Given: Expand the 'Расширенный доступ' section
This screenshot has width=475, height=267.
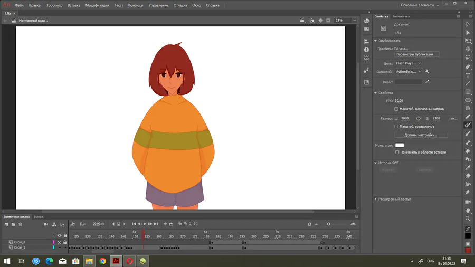Looking at the screenshot, I should (375, 199).
